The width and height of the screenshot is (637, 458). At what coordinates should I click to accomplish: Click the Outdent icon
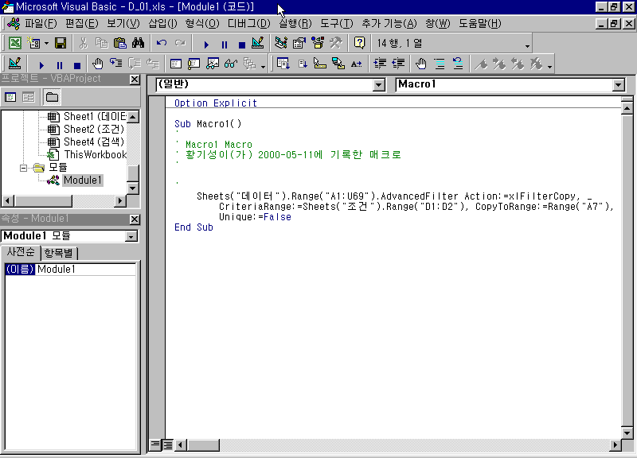pyautogui.click(x=399, y=64)
